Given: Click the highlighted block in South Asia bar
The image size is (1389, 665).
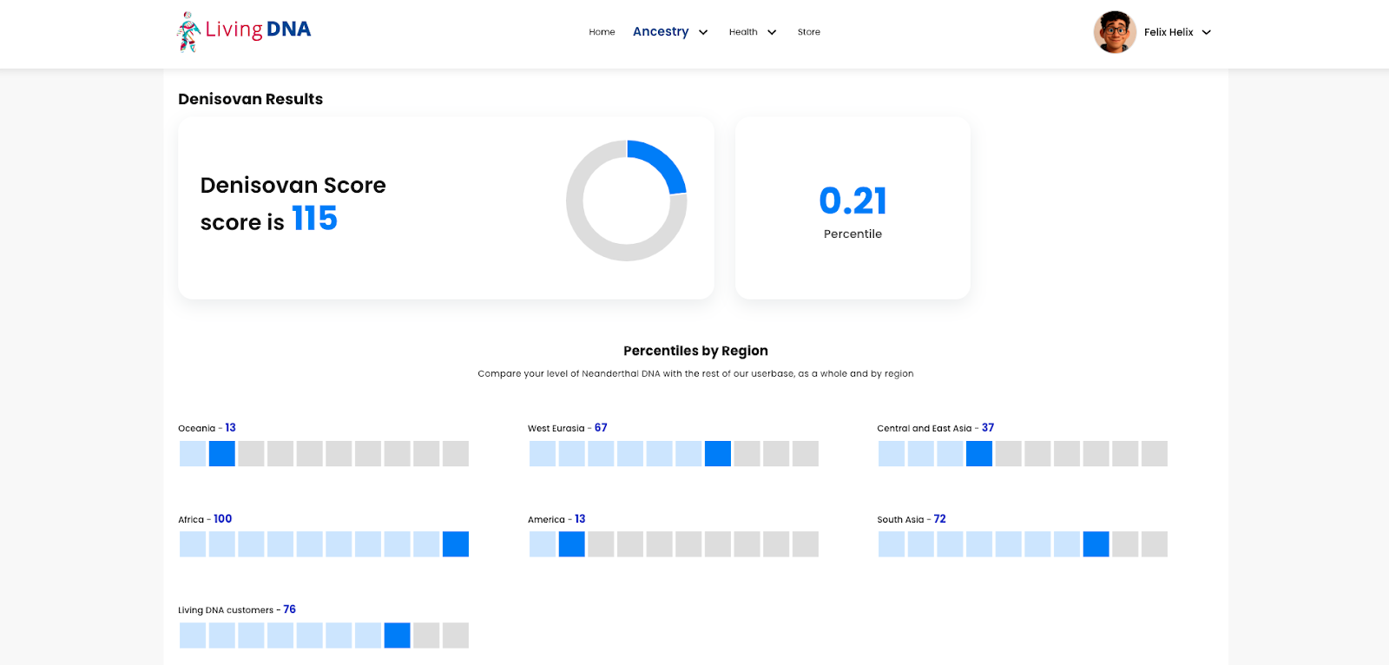Looking at the screenshot, I should pyautogui.click(x=1096, y=544).
